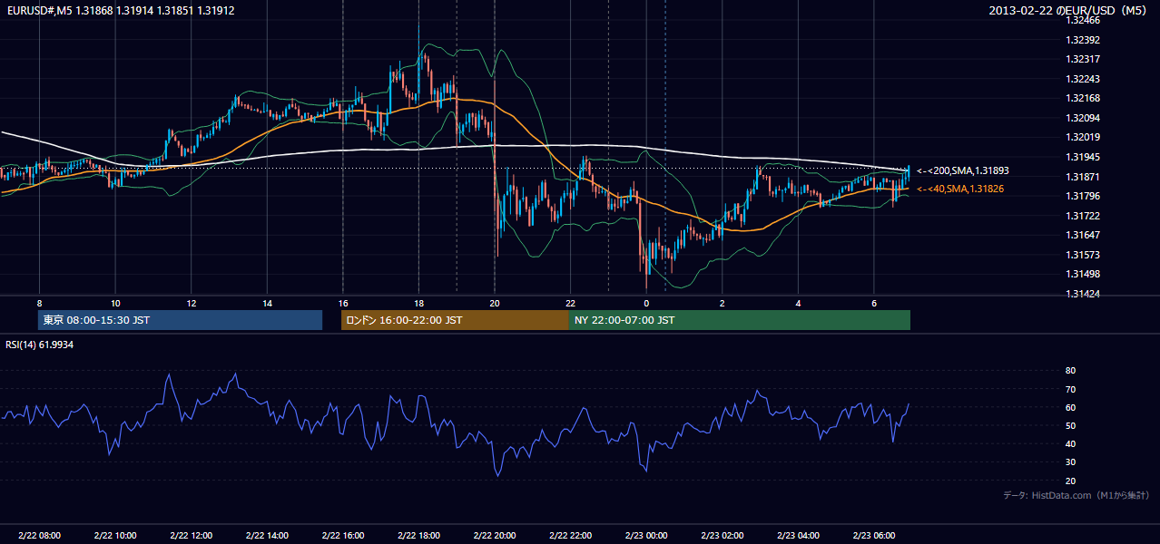This screenshot has height=544, width=1160.
Task: Click hour label 8 under price chart
Action: tap(39, 303)
